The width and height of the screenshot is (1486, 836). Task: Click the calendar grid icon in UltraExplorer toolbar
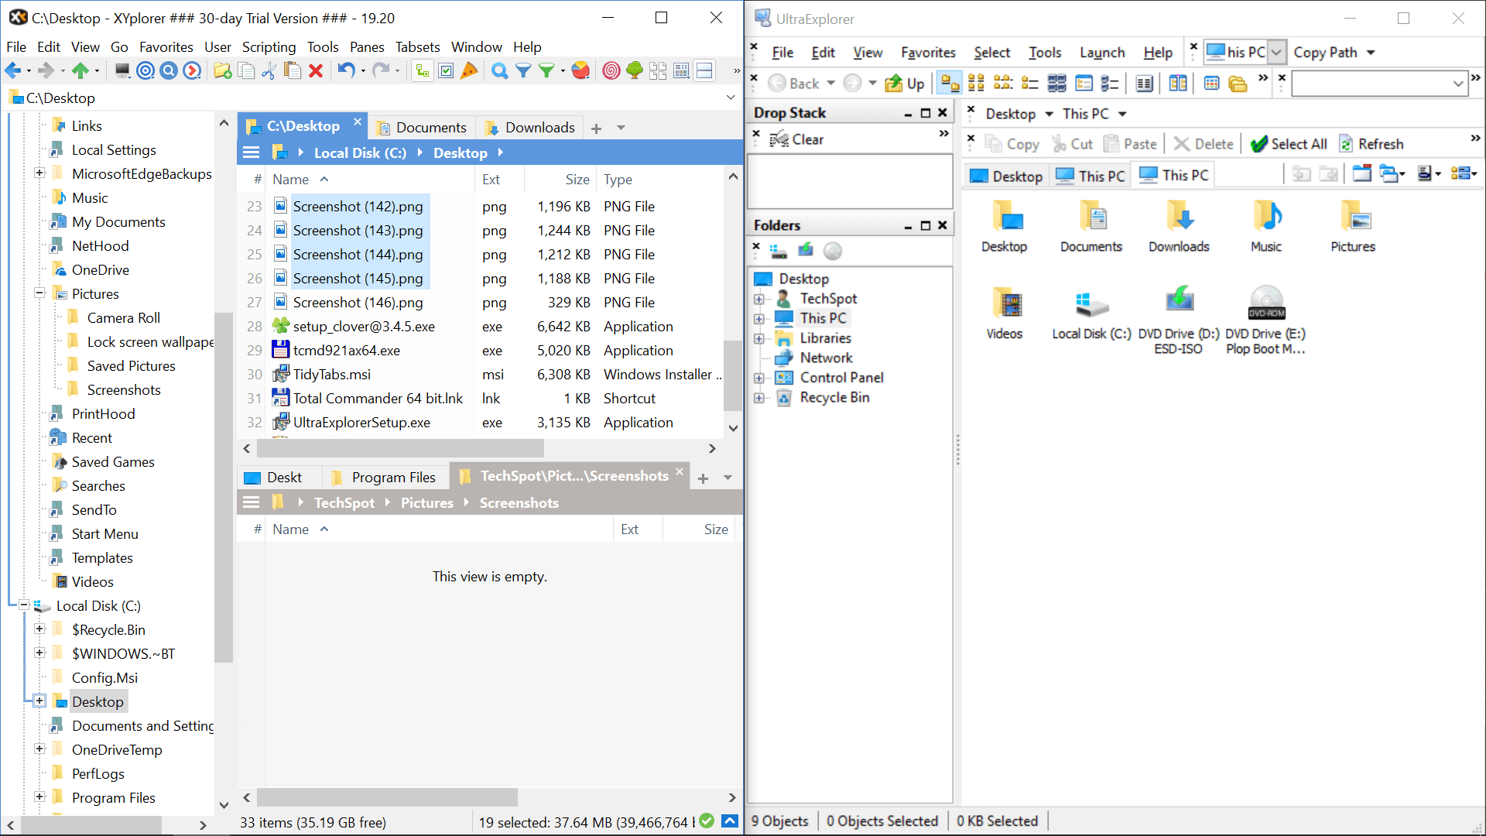[x=1212, y=84]
